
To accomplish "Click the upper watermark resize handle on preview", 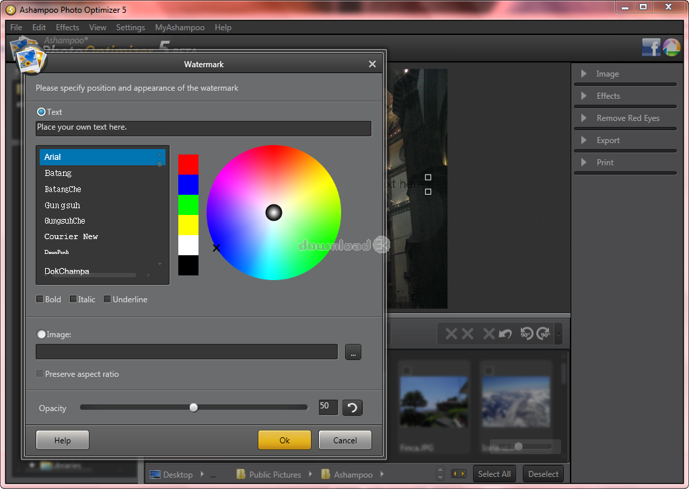I will click(428, 177).
